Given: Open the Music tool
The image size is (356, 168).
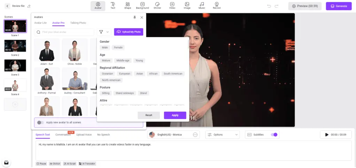Looking at the screenshot, I should tap(202, 6).
